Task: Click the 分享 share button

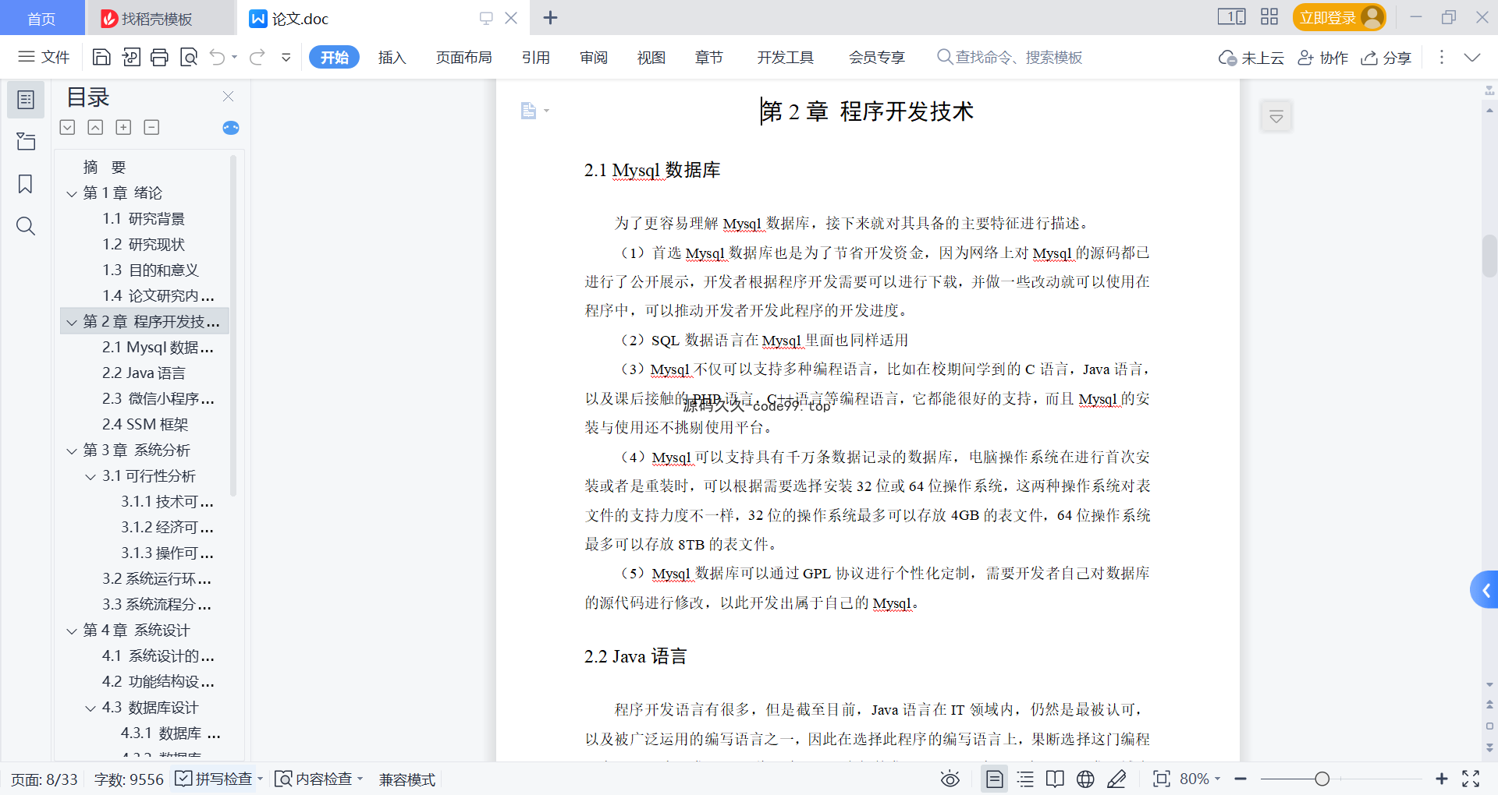Action: click(x=1386, y=58)
